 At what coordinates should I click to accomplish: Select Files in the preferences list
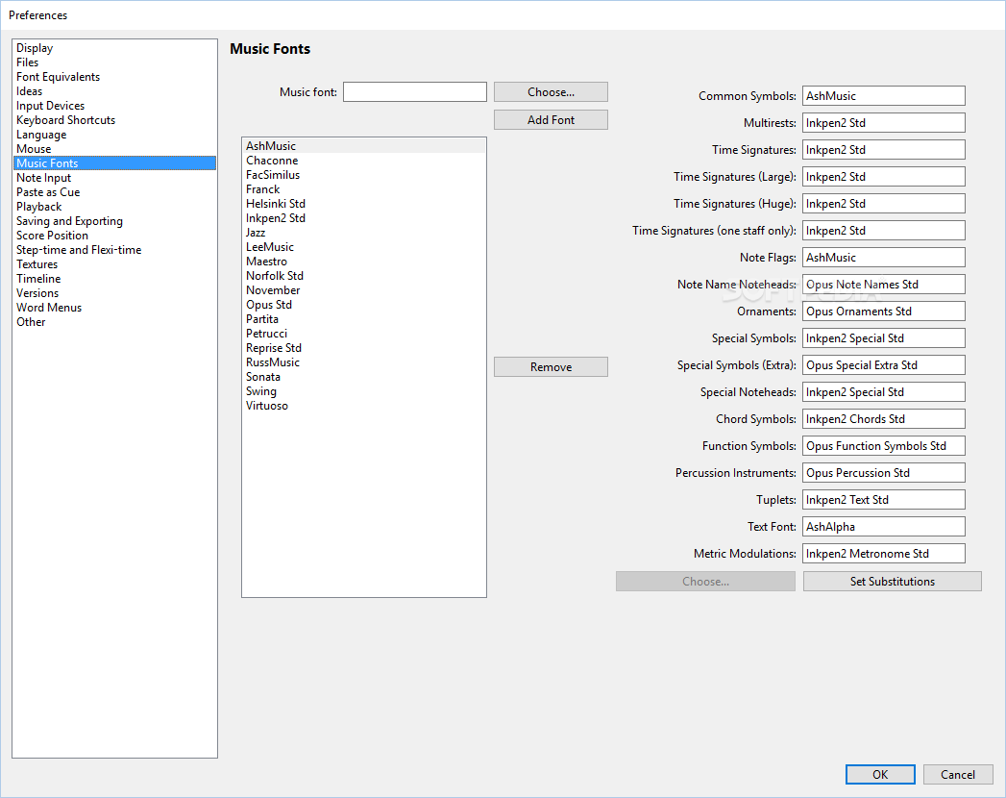[114, 62]
